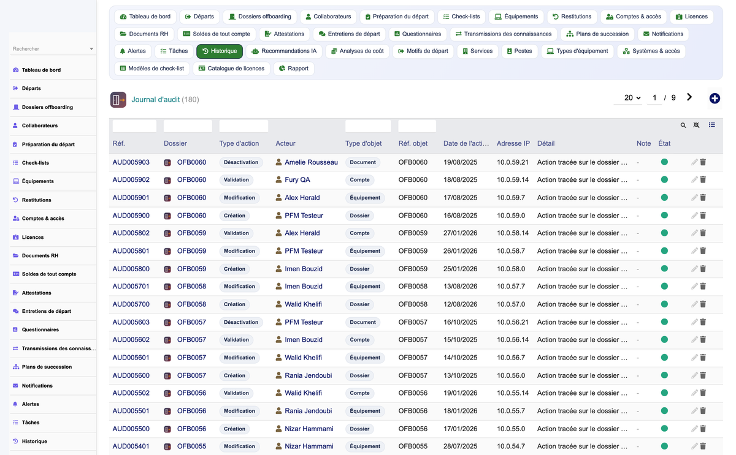The height and width of the screenshot is (455, 736).
Task: Click the Journal d'audit title
Action: click(x=156, y=99)
